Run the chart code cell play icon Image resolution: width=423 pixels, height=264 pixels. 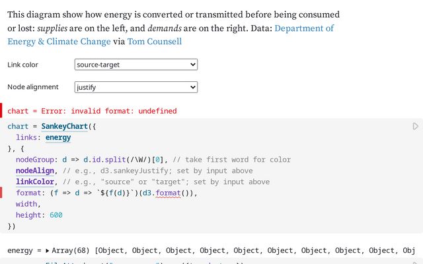416,126
